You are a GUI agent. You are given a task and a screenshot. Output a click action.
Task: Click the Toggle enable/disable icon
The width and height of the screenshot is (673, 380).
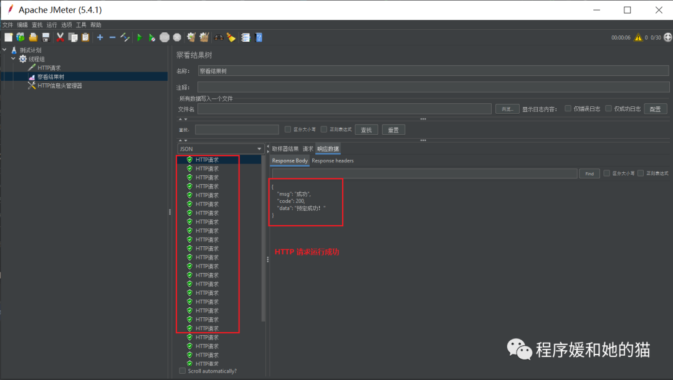tap(125, 38)
